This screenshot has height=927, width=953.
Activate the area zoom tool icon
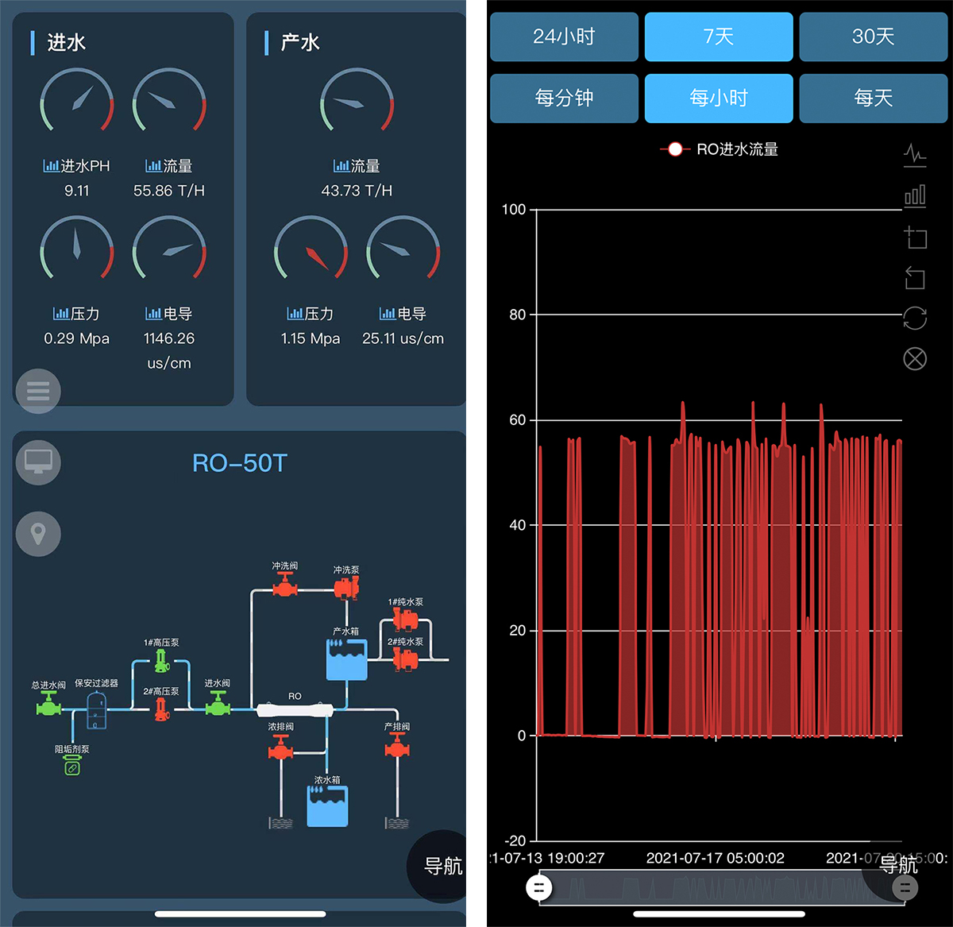click(x=915, y=237)
